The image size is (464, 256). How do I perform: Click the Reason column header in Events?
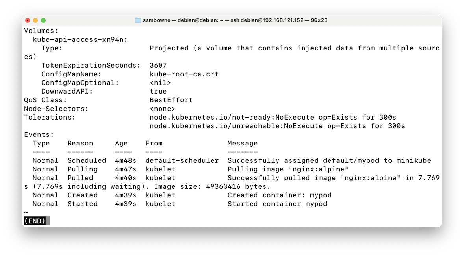click(80, 143)
